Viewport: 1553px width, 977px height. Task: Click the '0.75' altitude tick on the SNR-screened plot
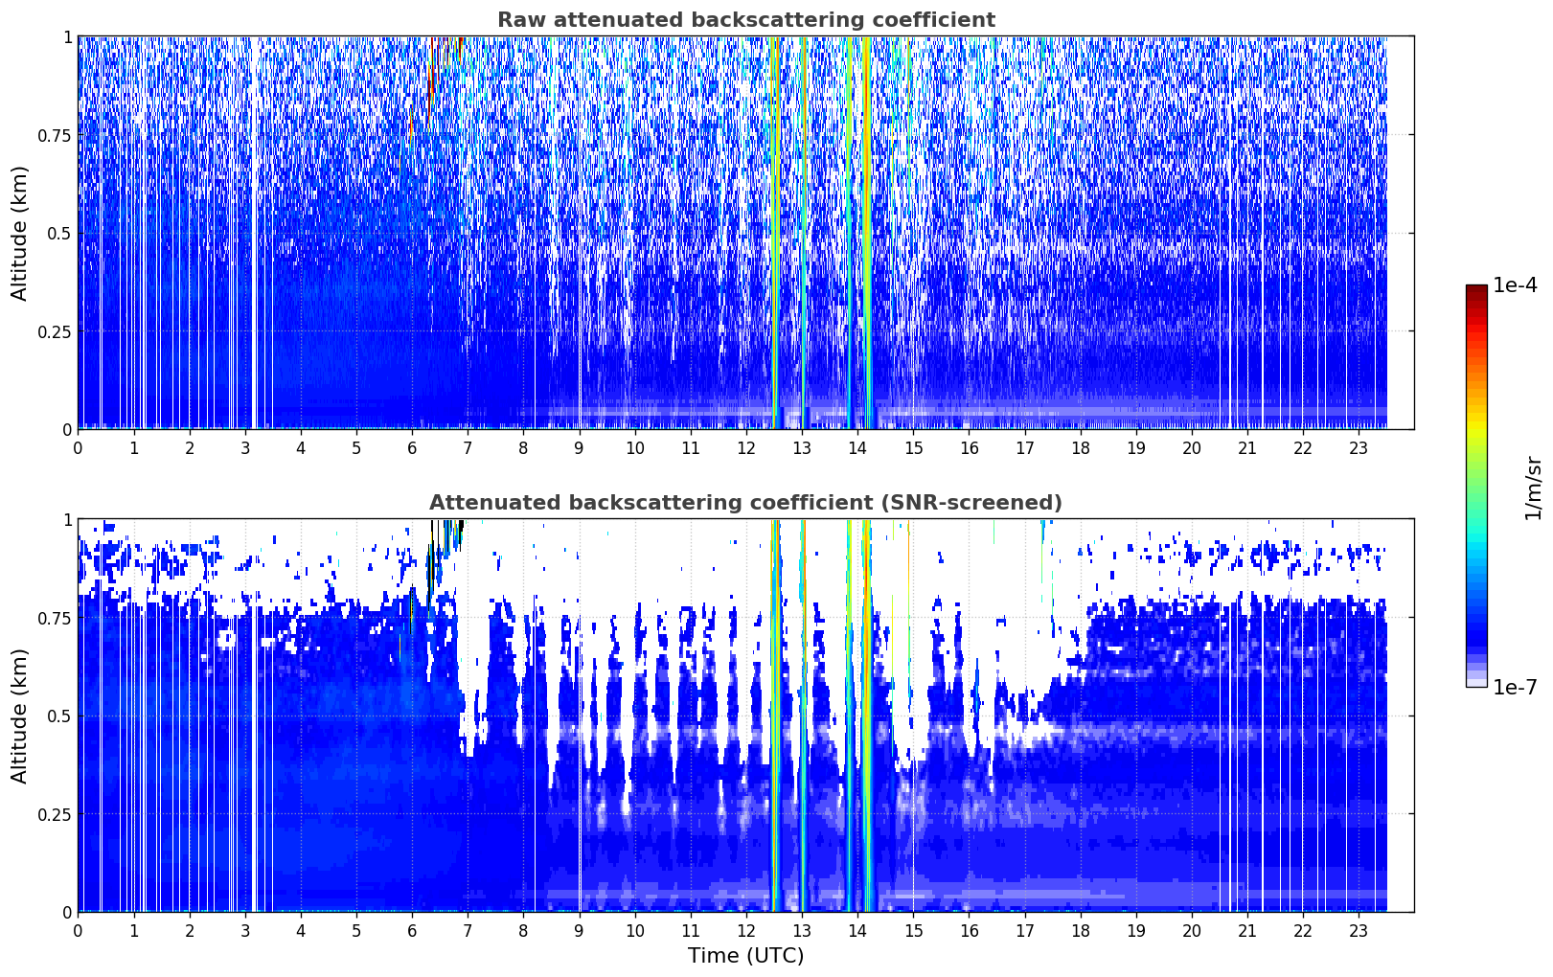56,618
